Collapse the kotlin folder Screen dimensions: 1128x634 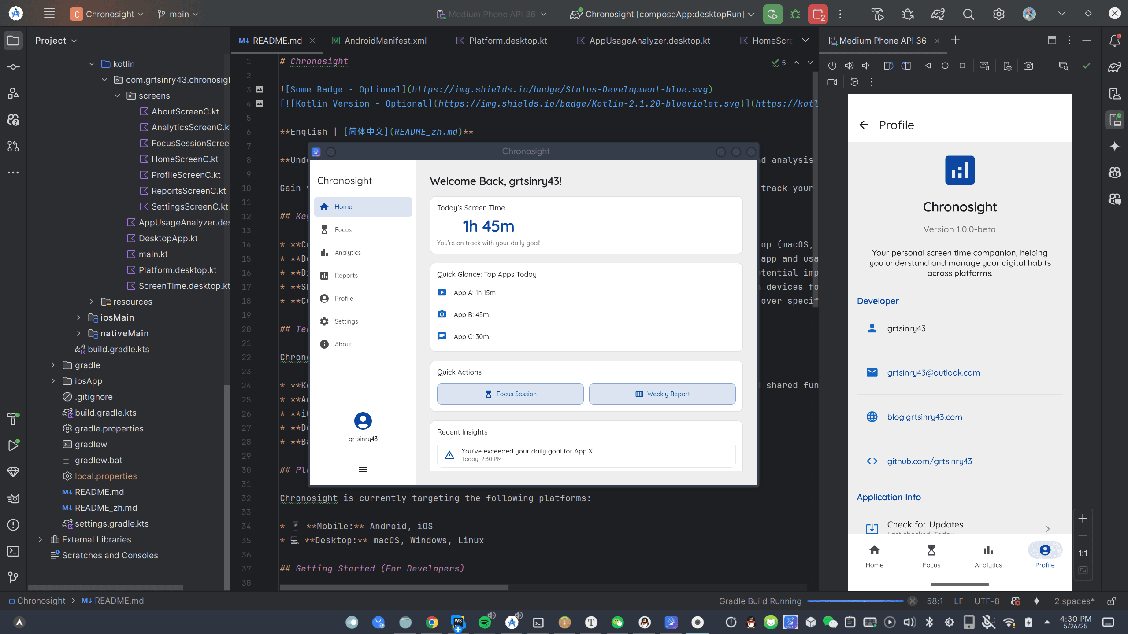pyautogui.click(x=92, y=64)
